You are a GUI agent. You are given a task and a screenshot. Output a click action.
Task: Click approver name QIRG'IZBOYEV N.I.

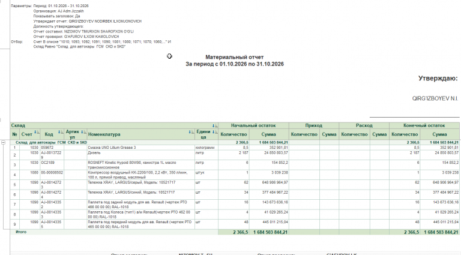pyautogui.click(x=435, y=99)
